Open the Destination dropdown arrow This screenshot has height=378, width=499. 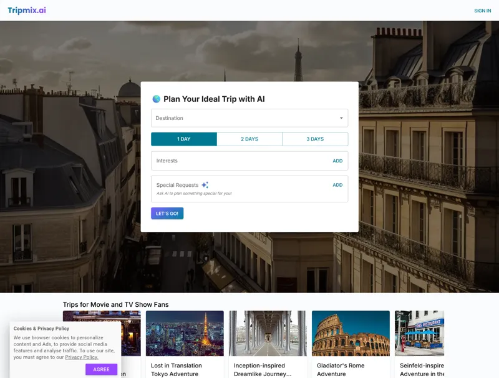coord(341,118)
